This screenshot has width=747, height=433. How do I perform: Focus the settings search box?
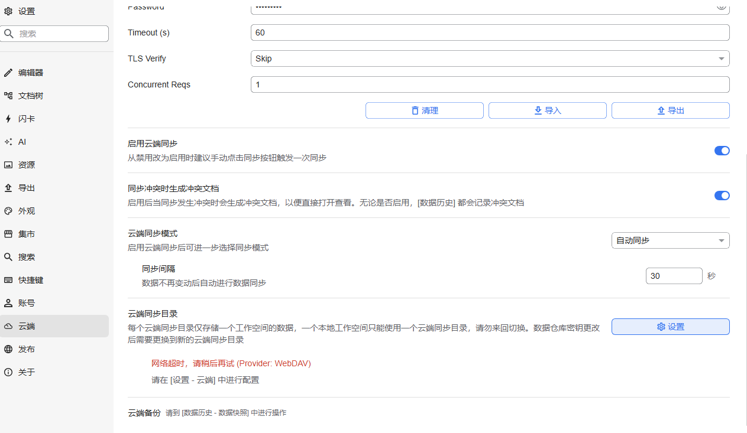coord(59,34)
